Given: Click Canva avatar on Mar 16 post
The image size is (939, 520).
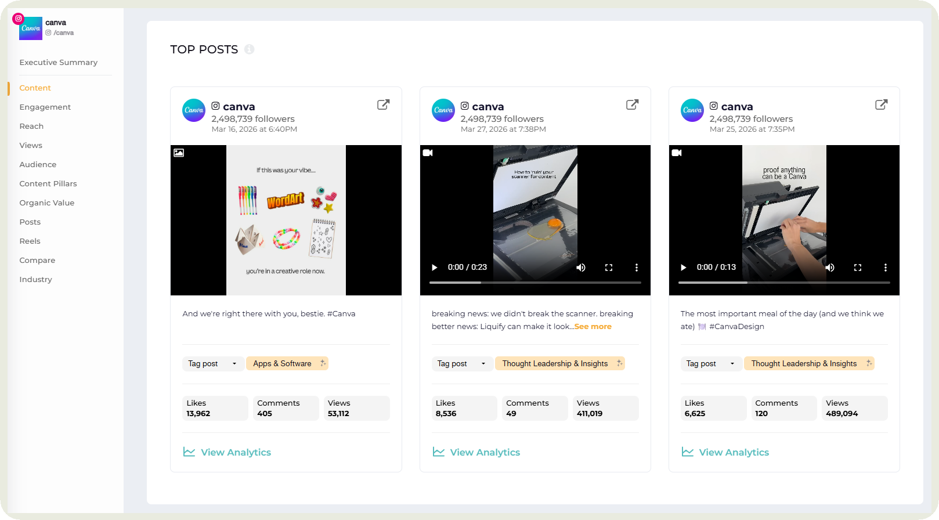Looking at the screenshot, I should pyautogui.click(x=194, y=110).
